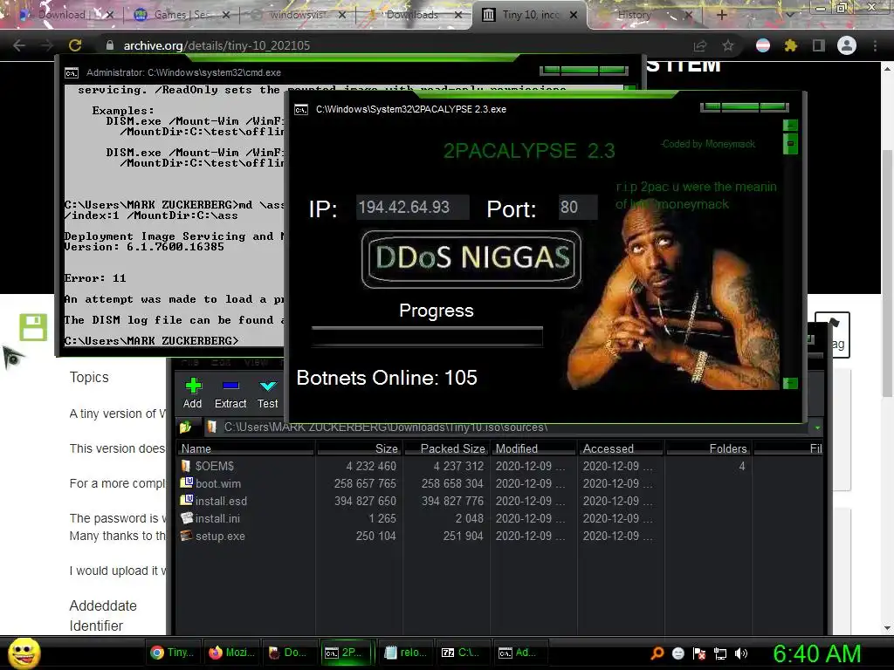Select the $OEM$ folder row
The image size is (894, 670).
coord(500,466)
